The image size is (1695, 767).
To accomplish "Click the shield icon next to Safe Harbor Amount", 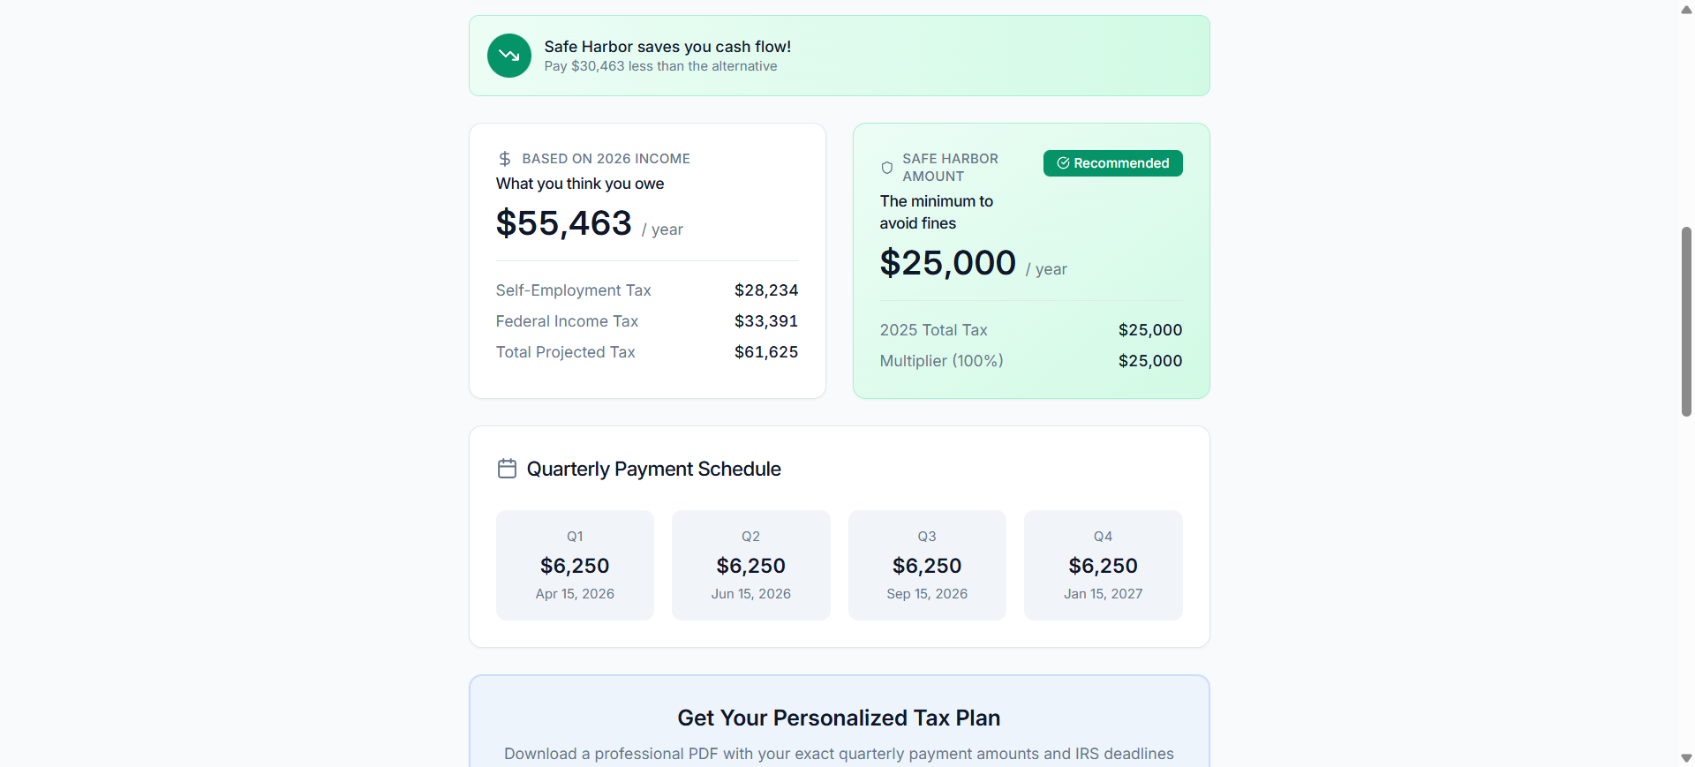I will (886, 168).
